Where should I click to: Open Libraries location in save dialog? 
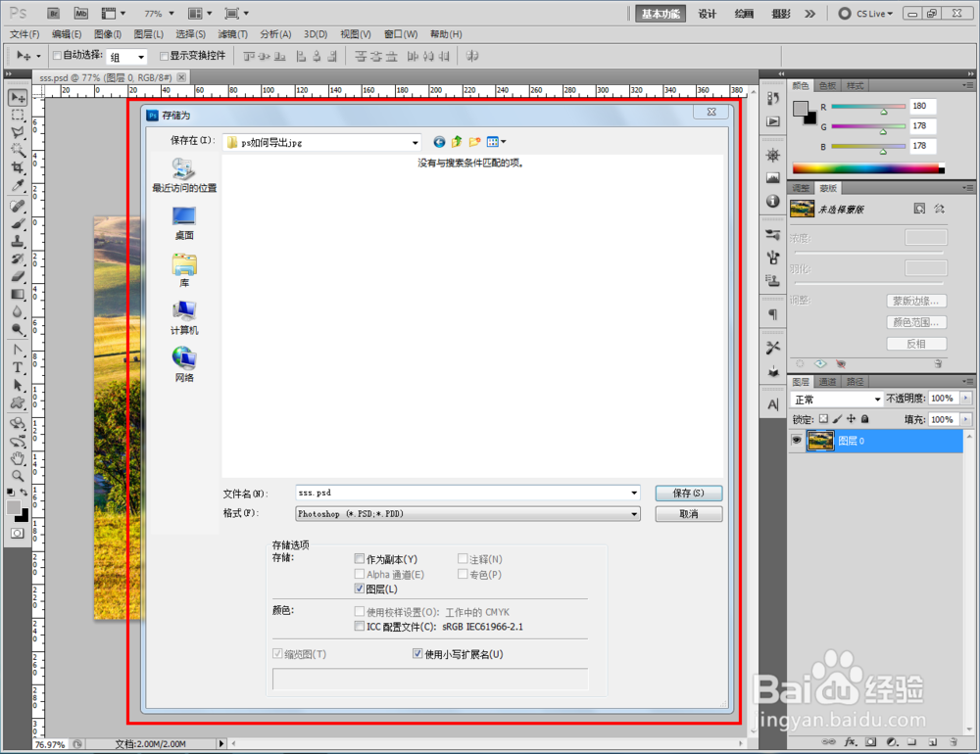(184, 270)
